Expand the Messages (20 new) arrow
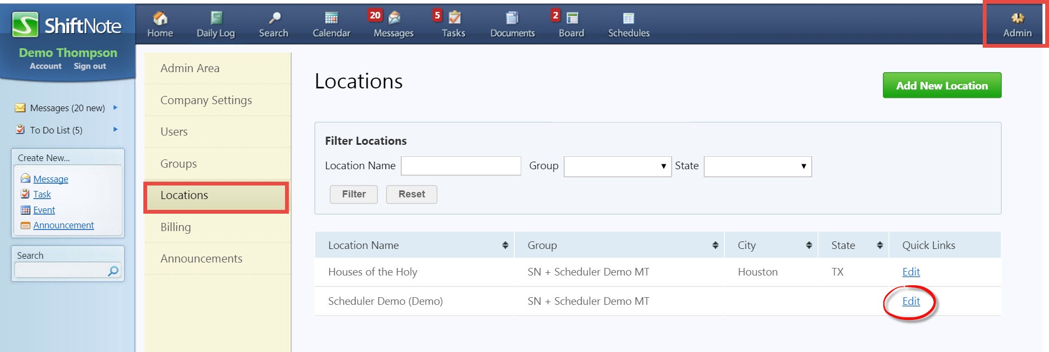The height and width of the screenshot is (352, 1049). [x=115, y=107]
